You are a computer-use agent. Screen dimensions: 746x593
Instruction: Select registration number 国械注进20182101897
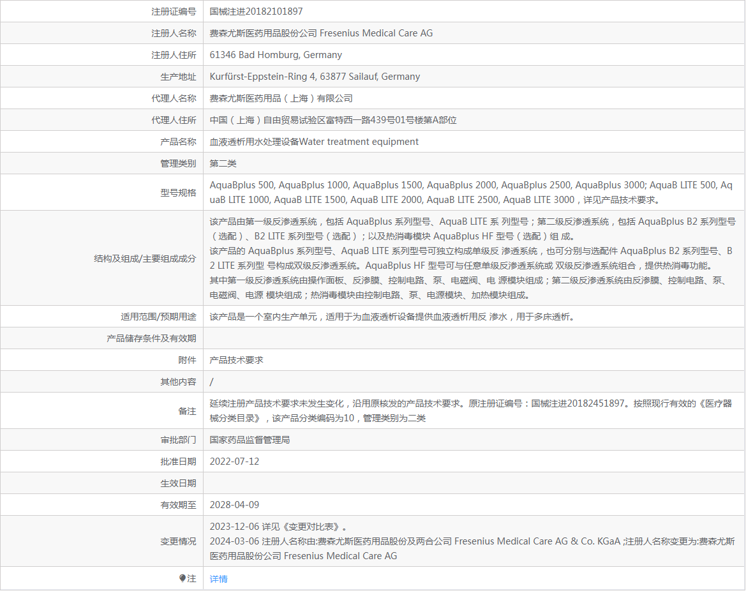[256, 11]
